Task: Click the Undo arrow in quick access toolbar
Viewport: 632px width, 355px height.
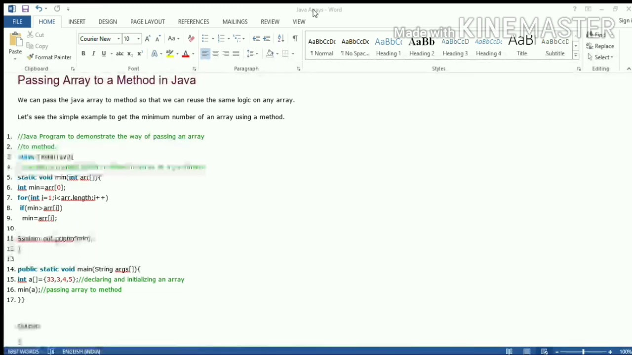Action: click(39, 9)
